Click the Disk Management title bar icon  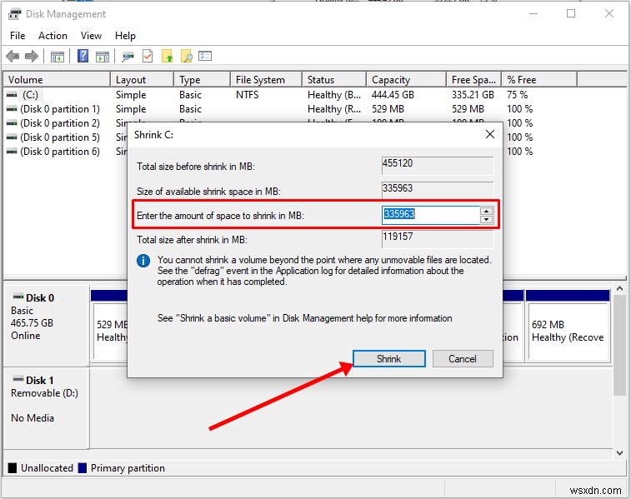14,14
